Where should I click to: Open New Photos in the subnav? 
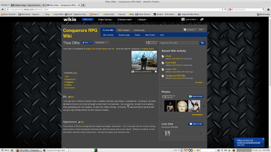(150, 35)
